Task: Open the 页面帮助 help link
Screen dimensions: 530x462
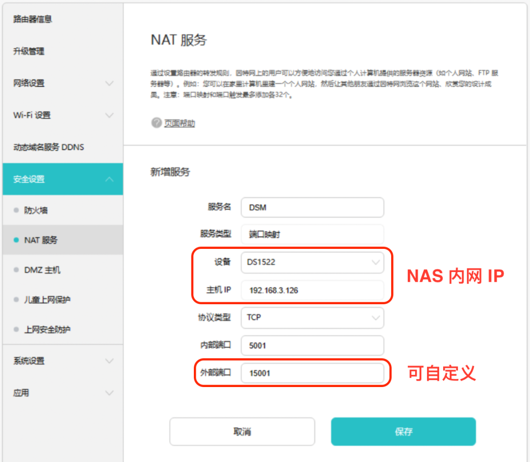Action: [180, 123]
